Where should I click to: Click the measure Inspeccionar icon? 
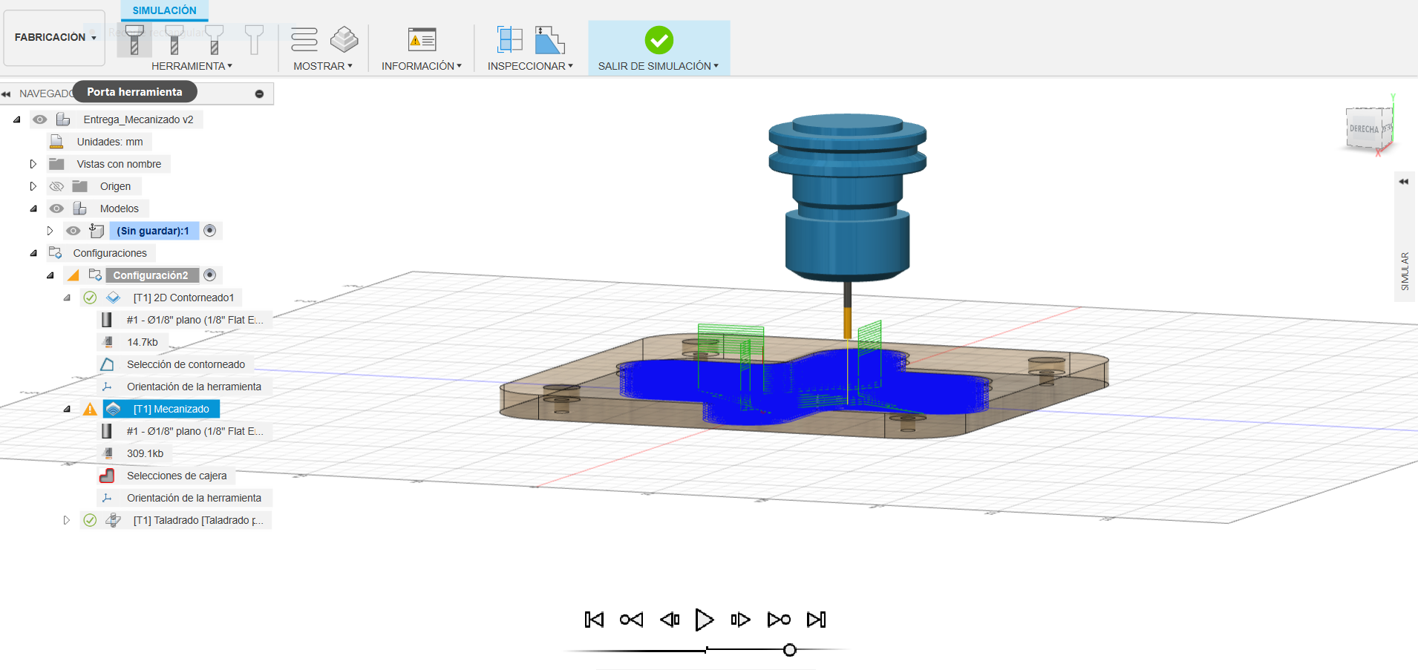click(x=550, y=40)
